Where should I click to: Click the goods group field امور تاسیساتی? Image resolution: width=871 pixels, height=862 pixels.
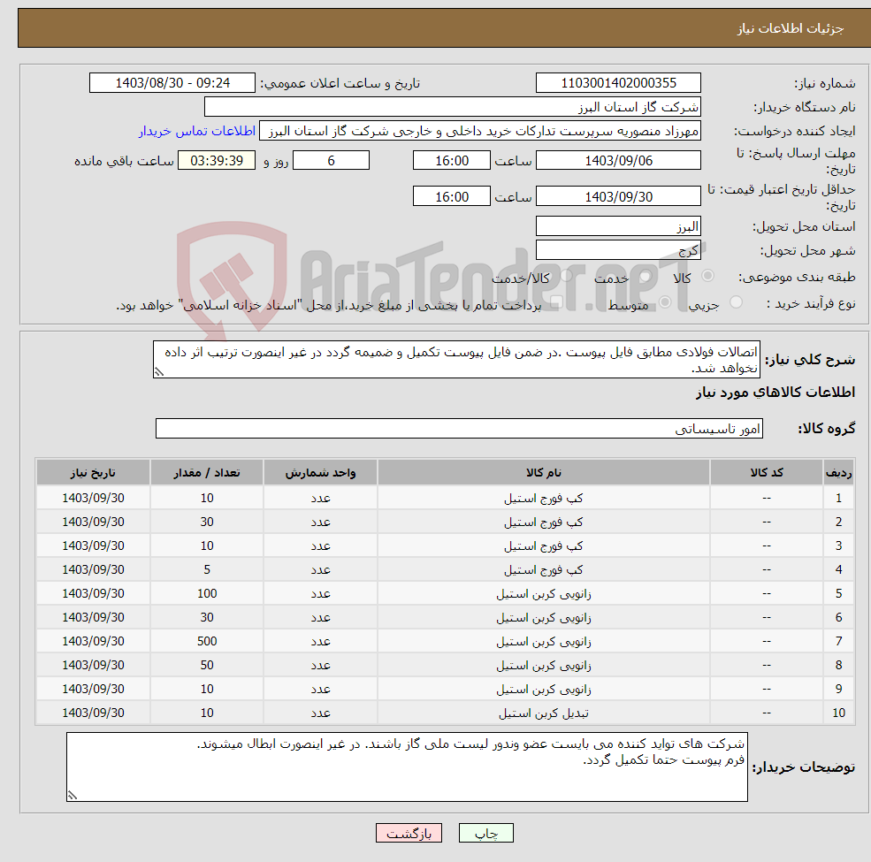(459, 428)
